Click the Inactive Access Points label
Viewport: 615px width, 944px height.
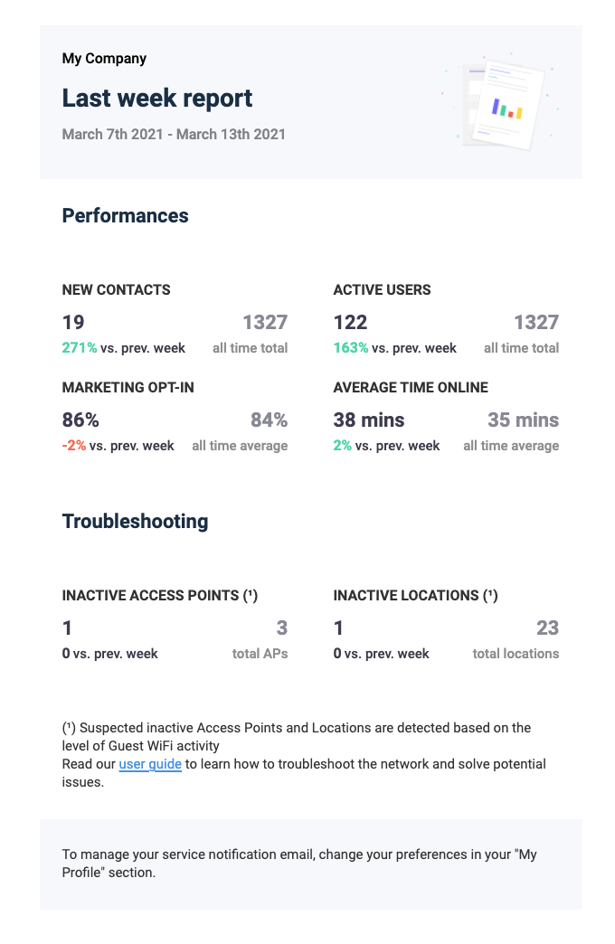[160, 595]
